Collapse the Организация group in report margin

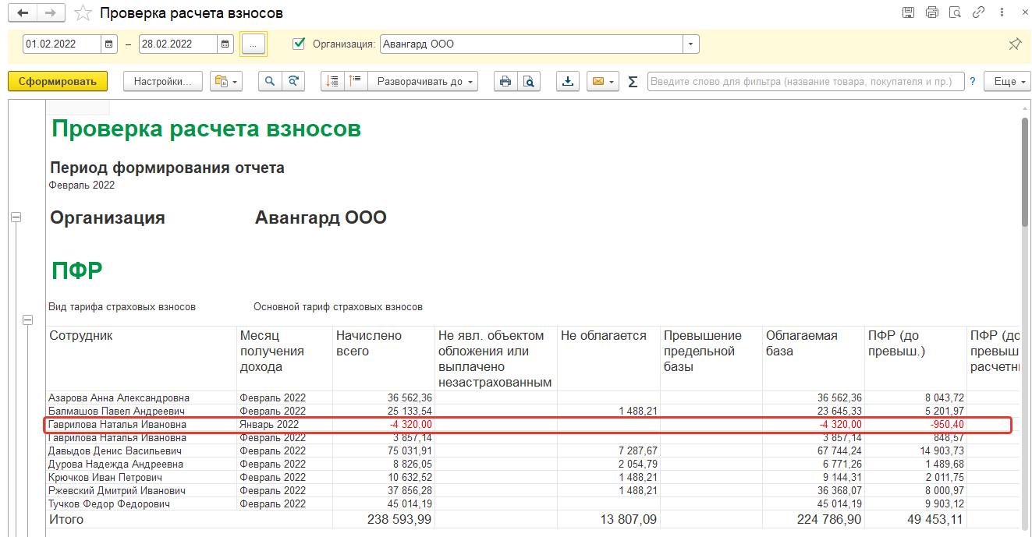(15, 218)
